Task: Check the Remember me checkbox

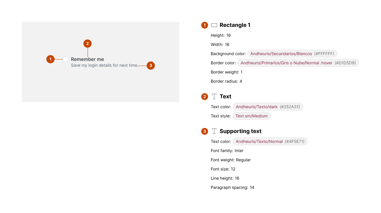Action: (x=65, y=59)
